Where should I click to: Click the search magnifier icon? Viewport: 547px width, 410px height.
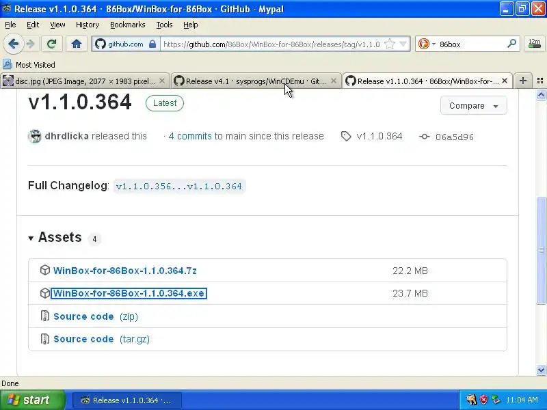[x=511, y=44]
